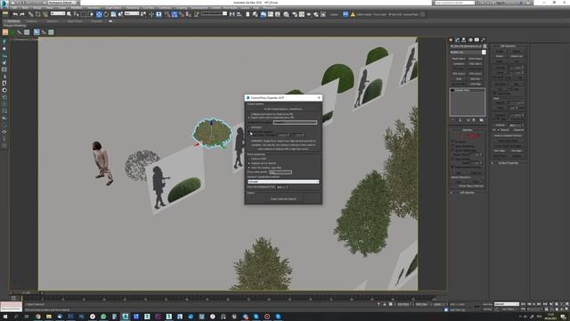This screenshot has height=321, width=570.
Task: Click object color swatch beside name field
Action: tap(484, 46)
